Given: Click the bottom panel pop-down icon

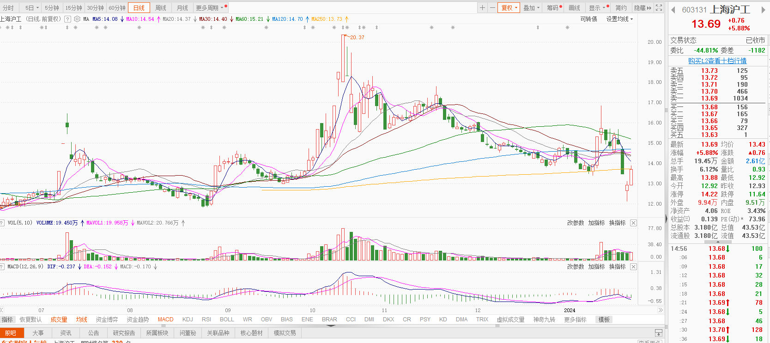Looking at the screenshot, I should [659, 333].
